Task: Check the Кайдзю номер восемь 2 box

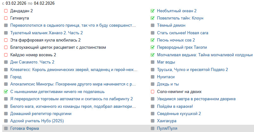Action: pos(6,55)
